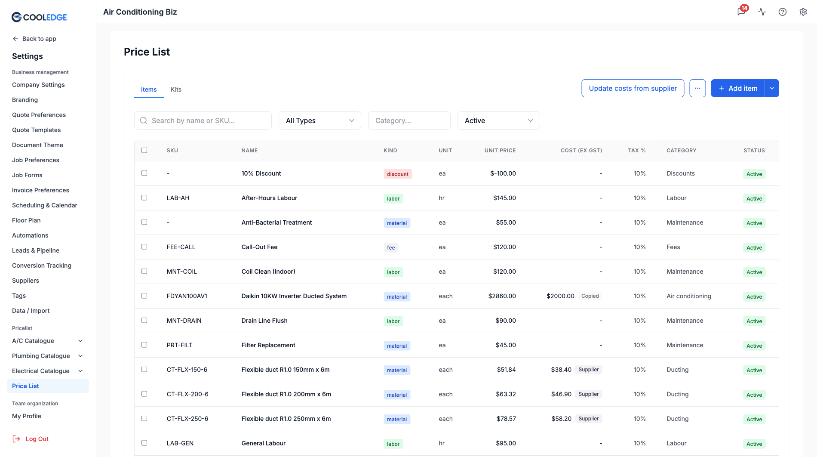
Task: Tick the checkbox for Call-Out Fee
Action: point(144,247)
